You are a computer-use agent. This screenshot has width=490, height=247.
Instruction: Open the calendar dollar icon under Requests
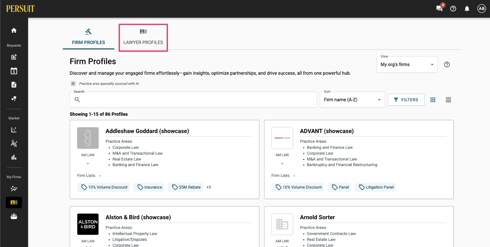[x=14, y=71]
